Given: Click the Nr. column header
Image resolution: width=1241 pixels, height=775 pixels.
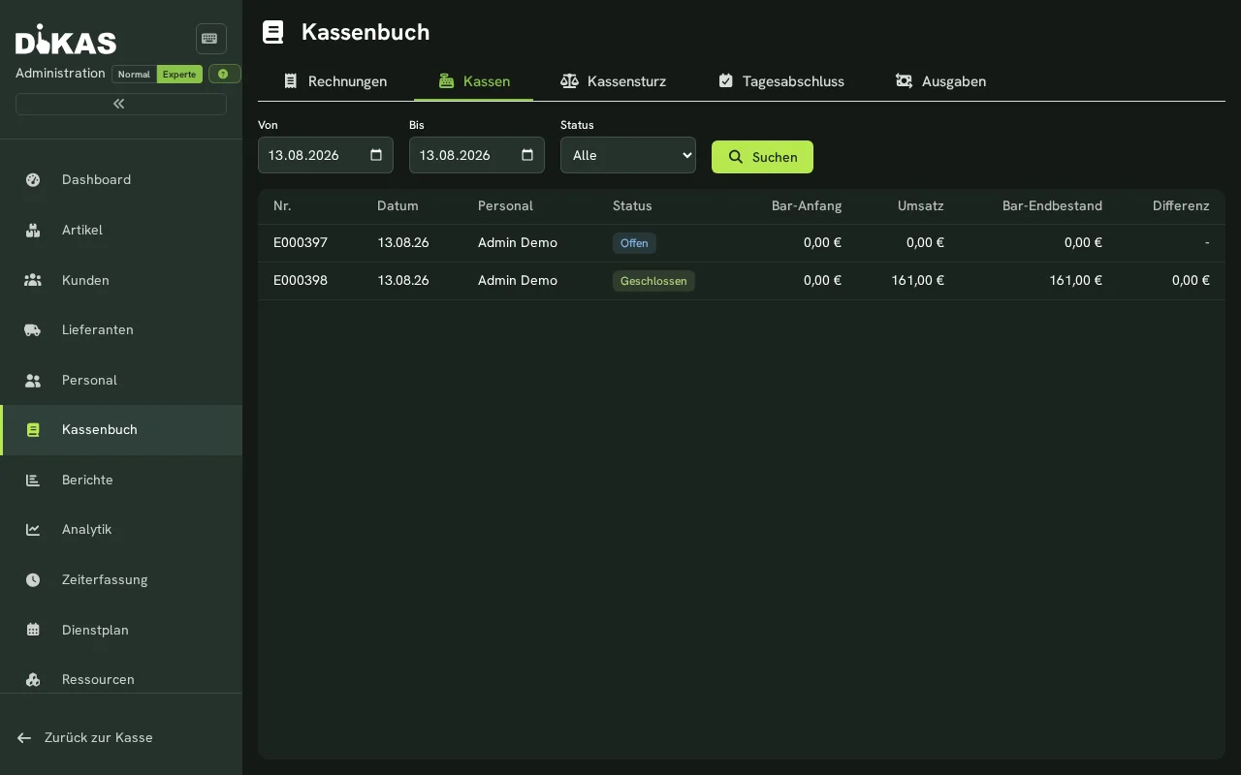Looking at the screenshot, I should pyautogui.click(x=282, y=205).
